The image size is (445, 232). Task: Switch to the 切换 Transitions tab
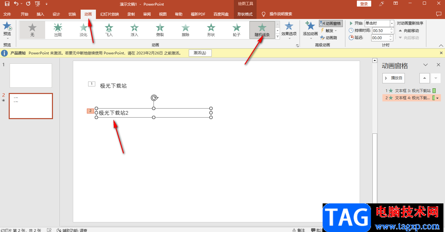point(72,14)
